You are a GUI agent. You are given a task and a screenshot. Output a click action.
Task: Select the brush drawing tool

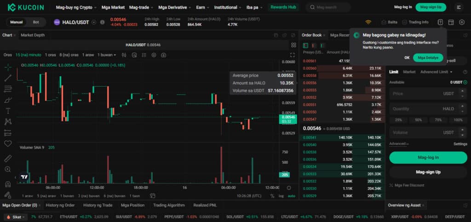click(8, 100)
